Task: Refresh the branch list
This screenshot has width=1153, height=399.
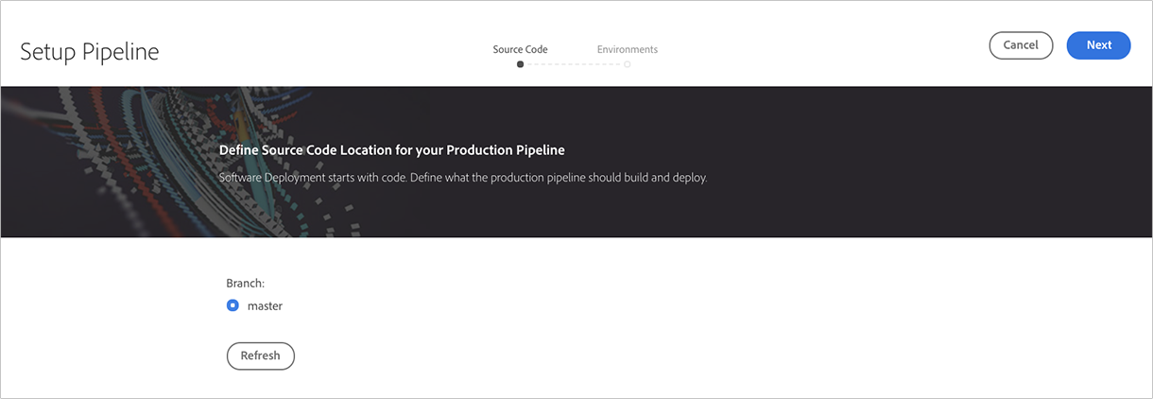Action: [260, 356]
